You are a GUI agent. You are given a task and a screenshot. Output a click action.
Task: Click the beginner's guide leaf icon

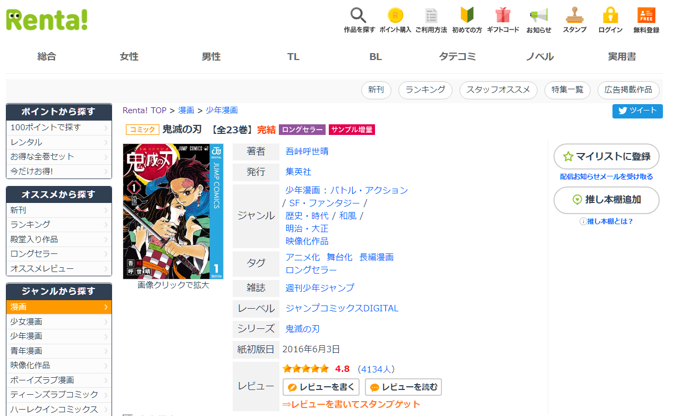(x=467, y=16)
